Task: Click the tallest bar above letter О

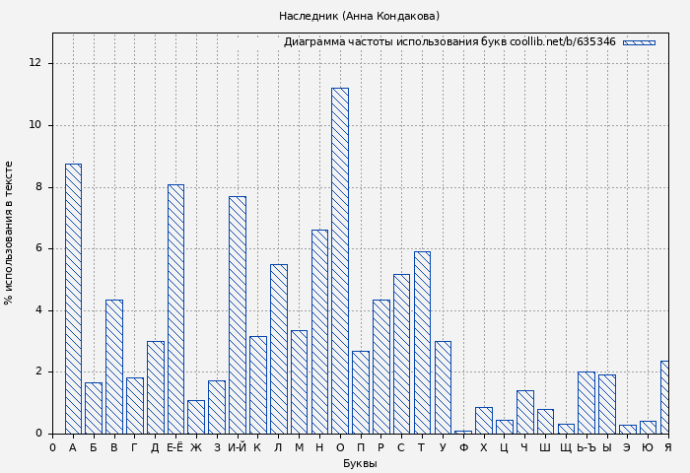Action: (339, 261)
